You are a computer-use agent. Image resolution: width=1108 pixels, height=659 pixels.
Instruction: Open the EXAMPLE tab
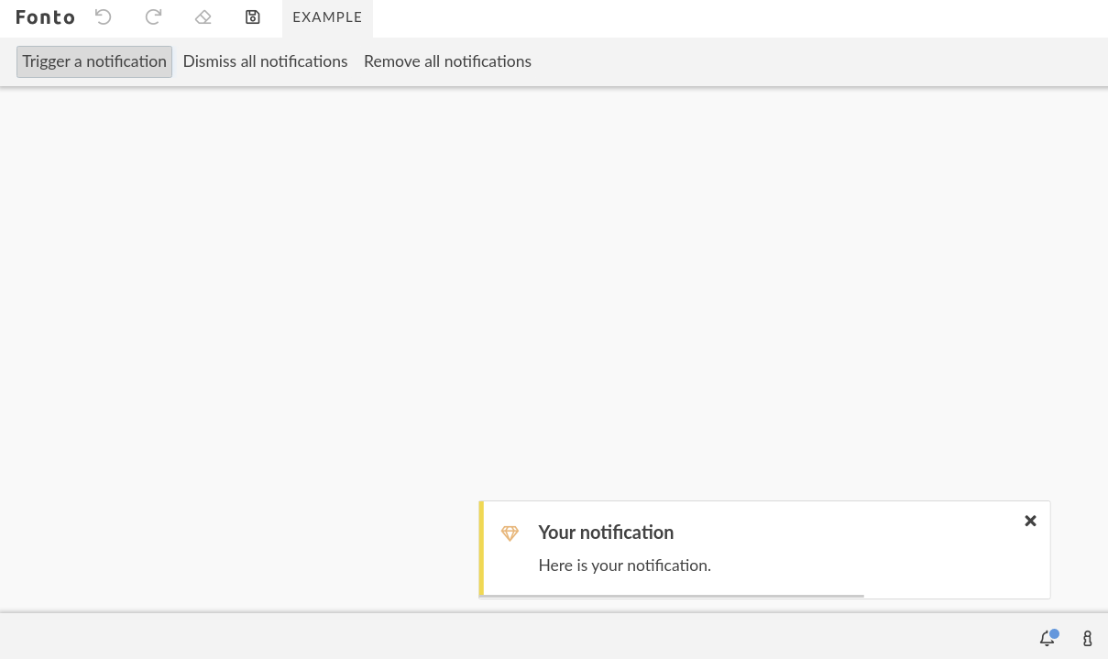coord(327,17)
